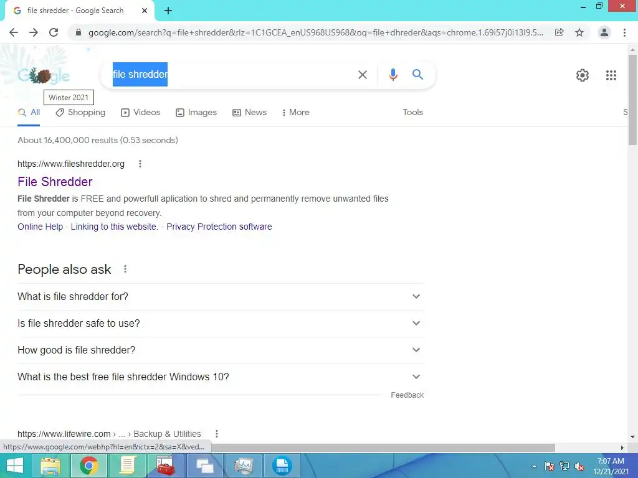Open the search Tools options

point(412,113)
